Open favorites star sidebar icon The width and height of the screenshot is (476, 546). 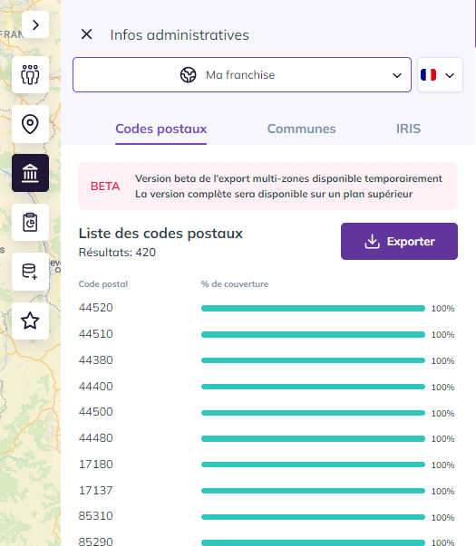(30, 321)
